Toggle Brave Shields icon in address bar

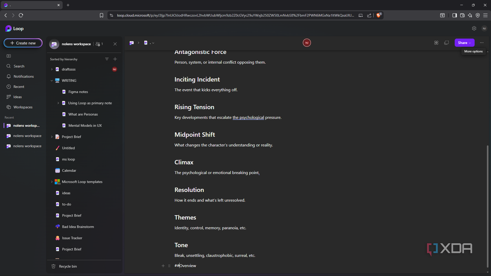[379, 15]
